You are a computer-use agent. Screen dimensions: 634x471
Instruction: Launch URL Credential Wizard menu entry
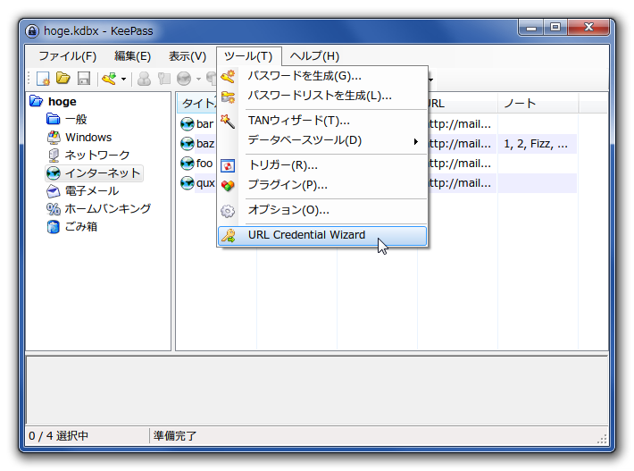322,236
